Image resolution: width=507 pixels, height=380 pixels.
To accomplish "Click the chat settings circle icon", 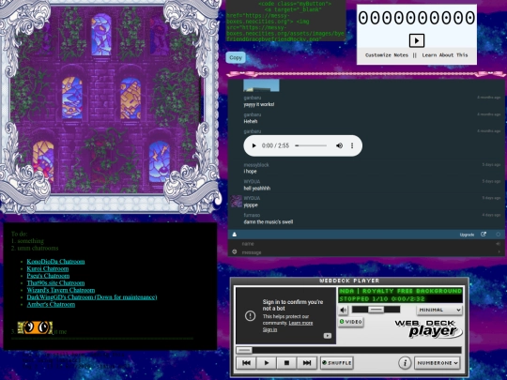I will tap(498, 235).
